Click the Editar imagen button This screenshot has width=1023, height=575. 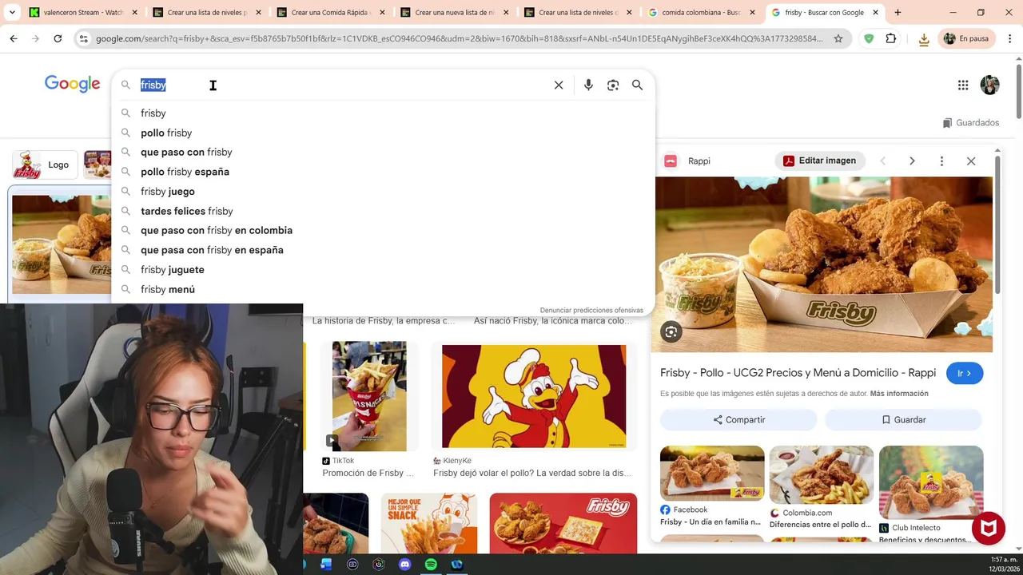coord(819,161)
